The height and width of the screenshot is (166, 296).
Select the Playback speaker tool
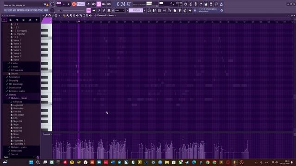coord(90,15)
